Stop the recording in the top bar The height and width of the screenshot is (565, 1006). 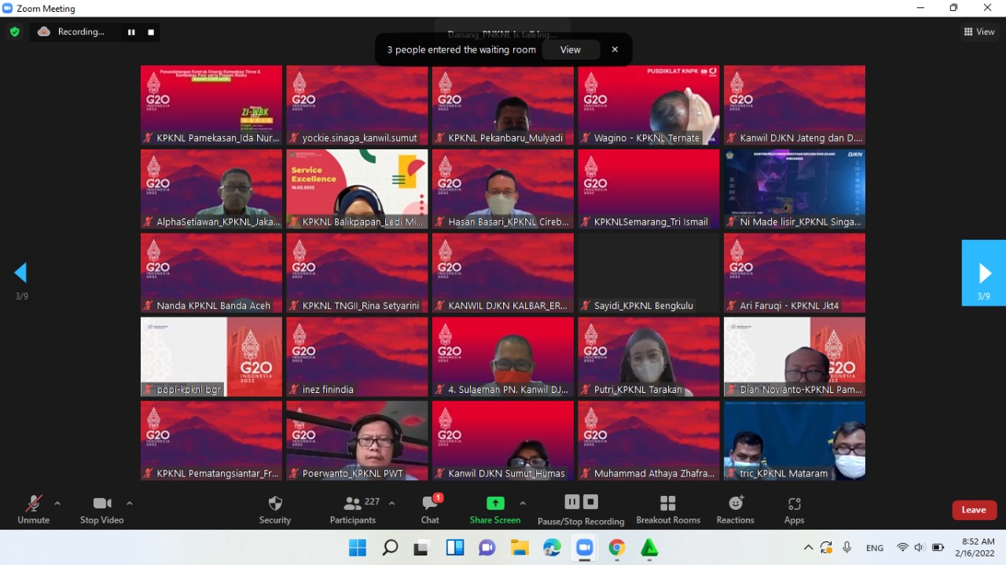[151, 32]
